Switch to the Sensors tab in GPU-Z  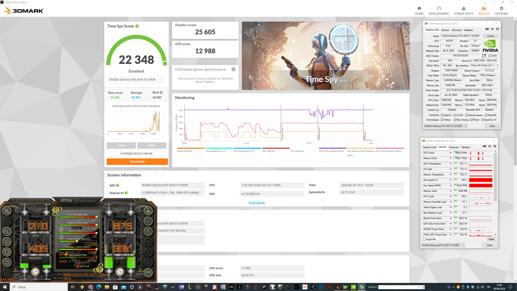coord(445,30)
